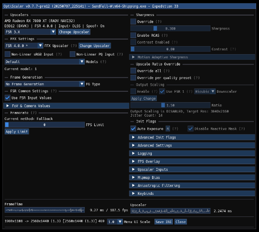
Task: Adjust the Sharpness slider
Action: [x=170, y=28]
